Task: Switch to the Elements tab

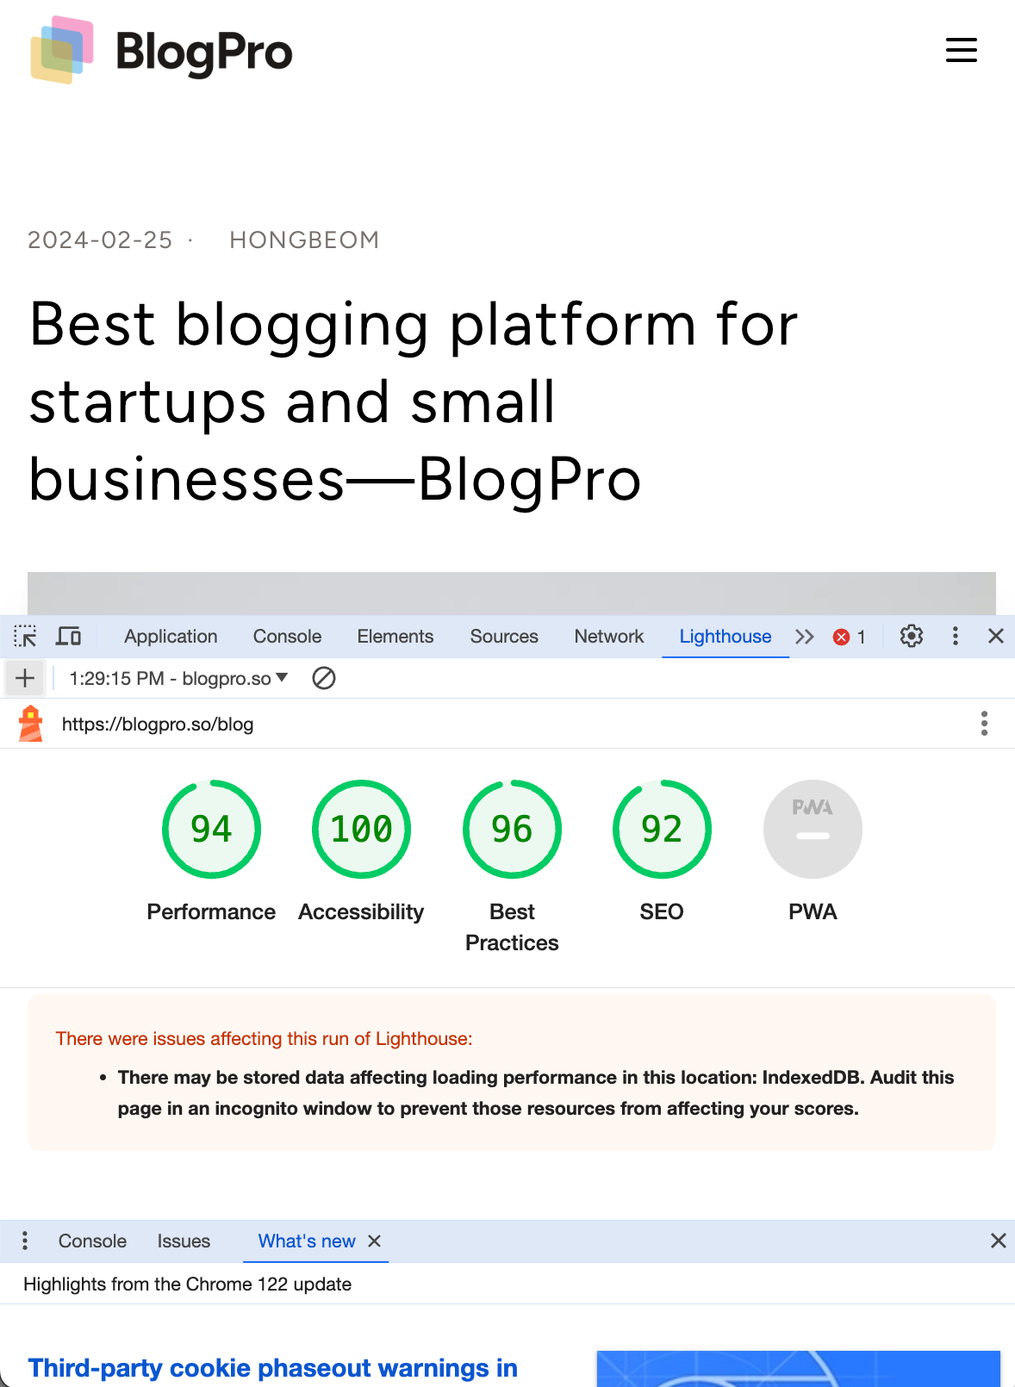Action: [x=395, y=637]
